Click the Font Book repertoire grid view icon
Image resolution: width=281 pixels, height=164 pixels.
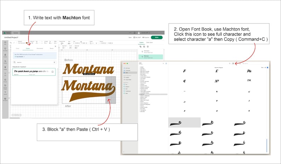233,63
